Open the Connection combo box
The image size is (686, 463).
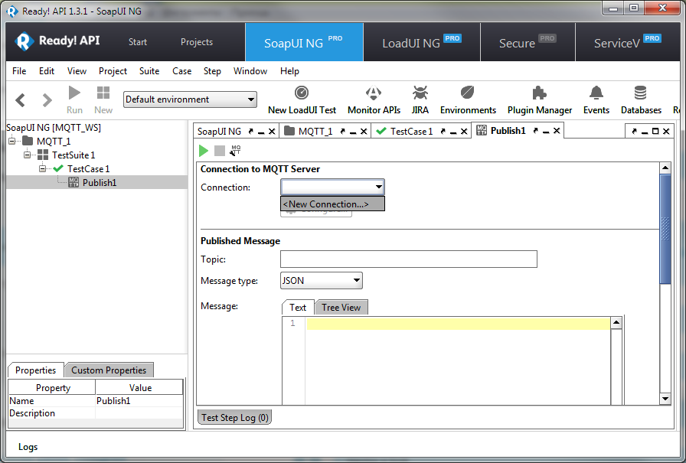[332, 187]
